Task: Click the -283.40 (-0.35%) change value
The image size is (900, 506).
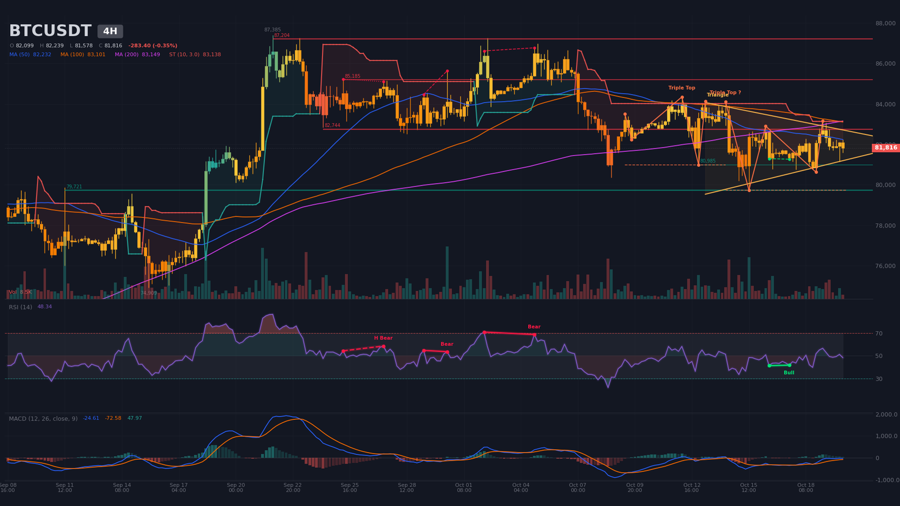Action: coord(152,46)
